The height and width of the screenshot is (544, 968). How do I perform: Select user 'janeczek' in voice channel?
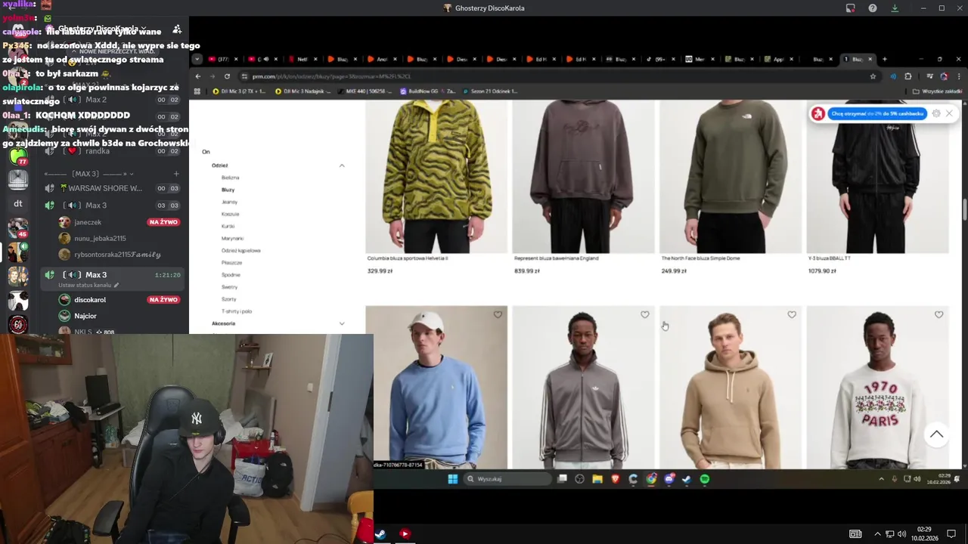(x=88, y=222)
